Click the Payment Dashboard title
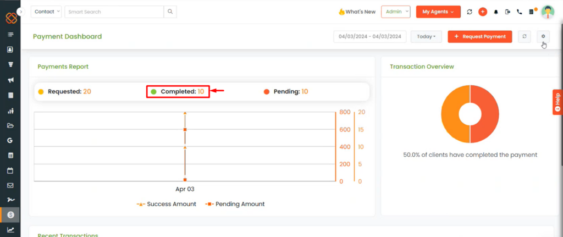 coord(68,36)
